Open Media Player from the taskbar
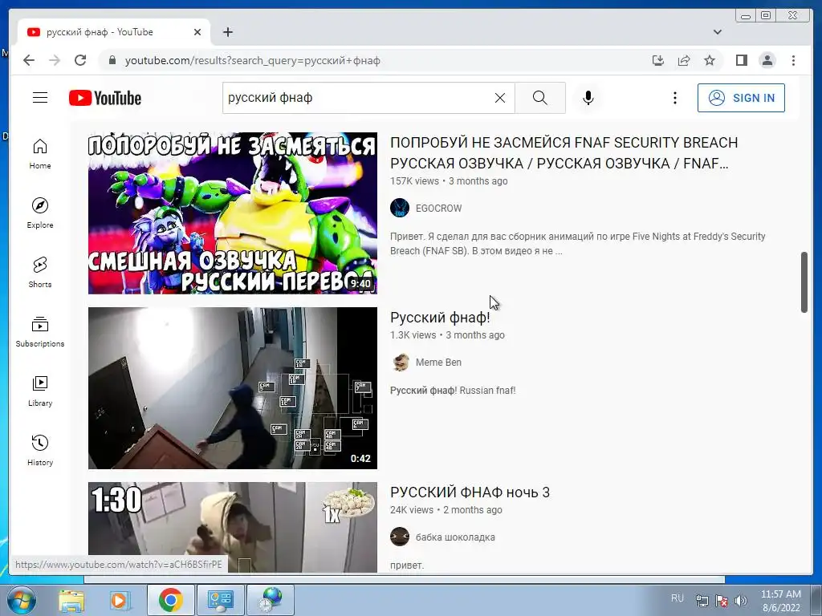The image size is (822, 616). click(120, 600)
